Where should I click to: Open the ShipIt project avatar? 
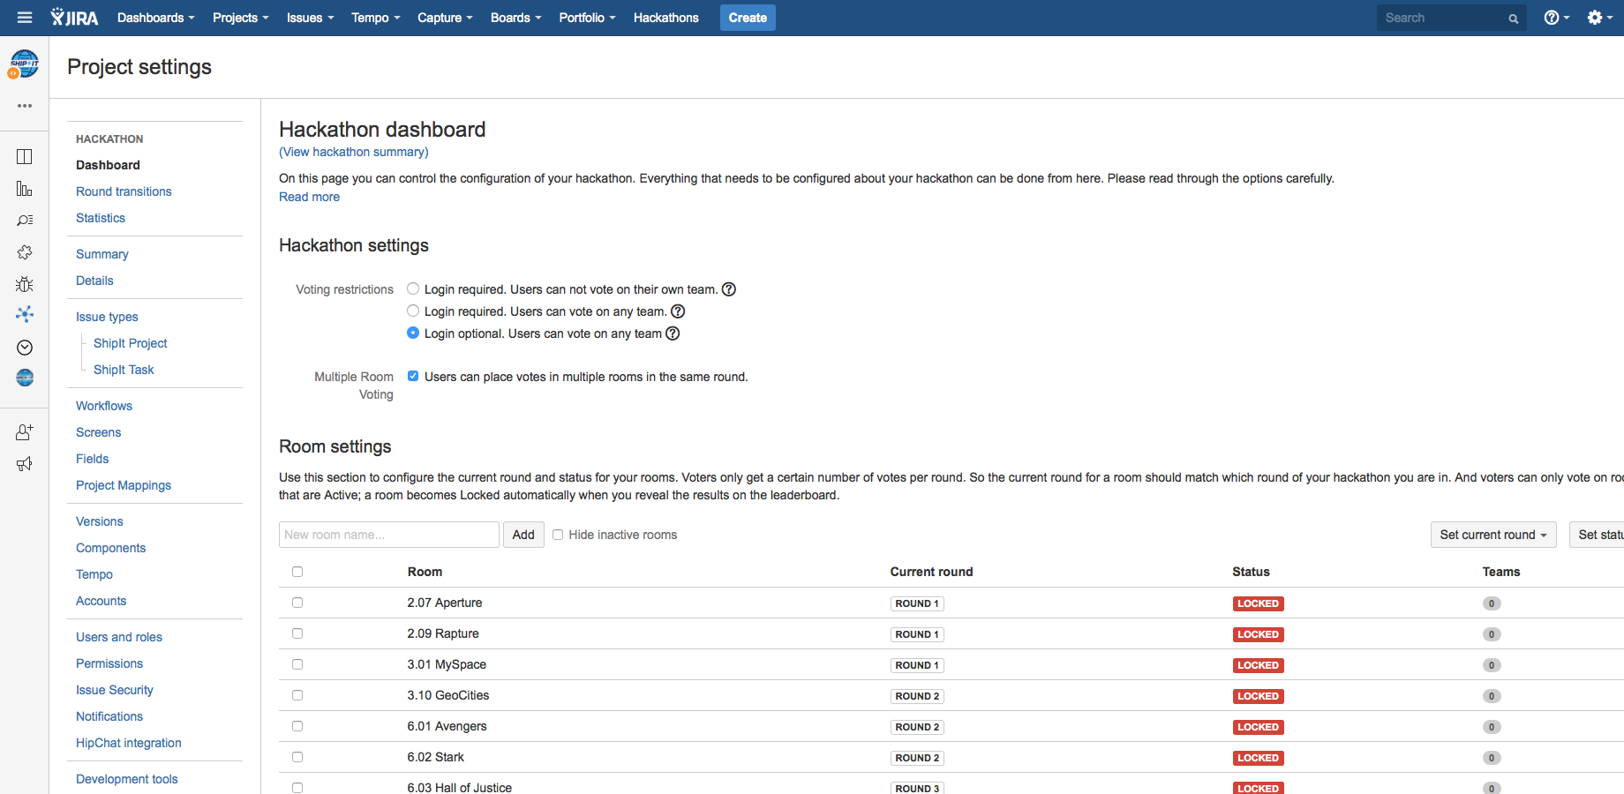[x=24, y=64]
